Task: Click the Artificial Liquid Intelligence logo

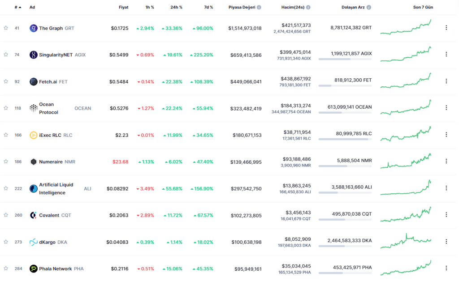Action: [33, 188]
